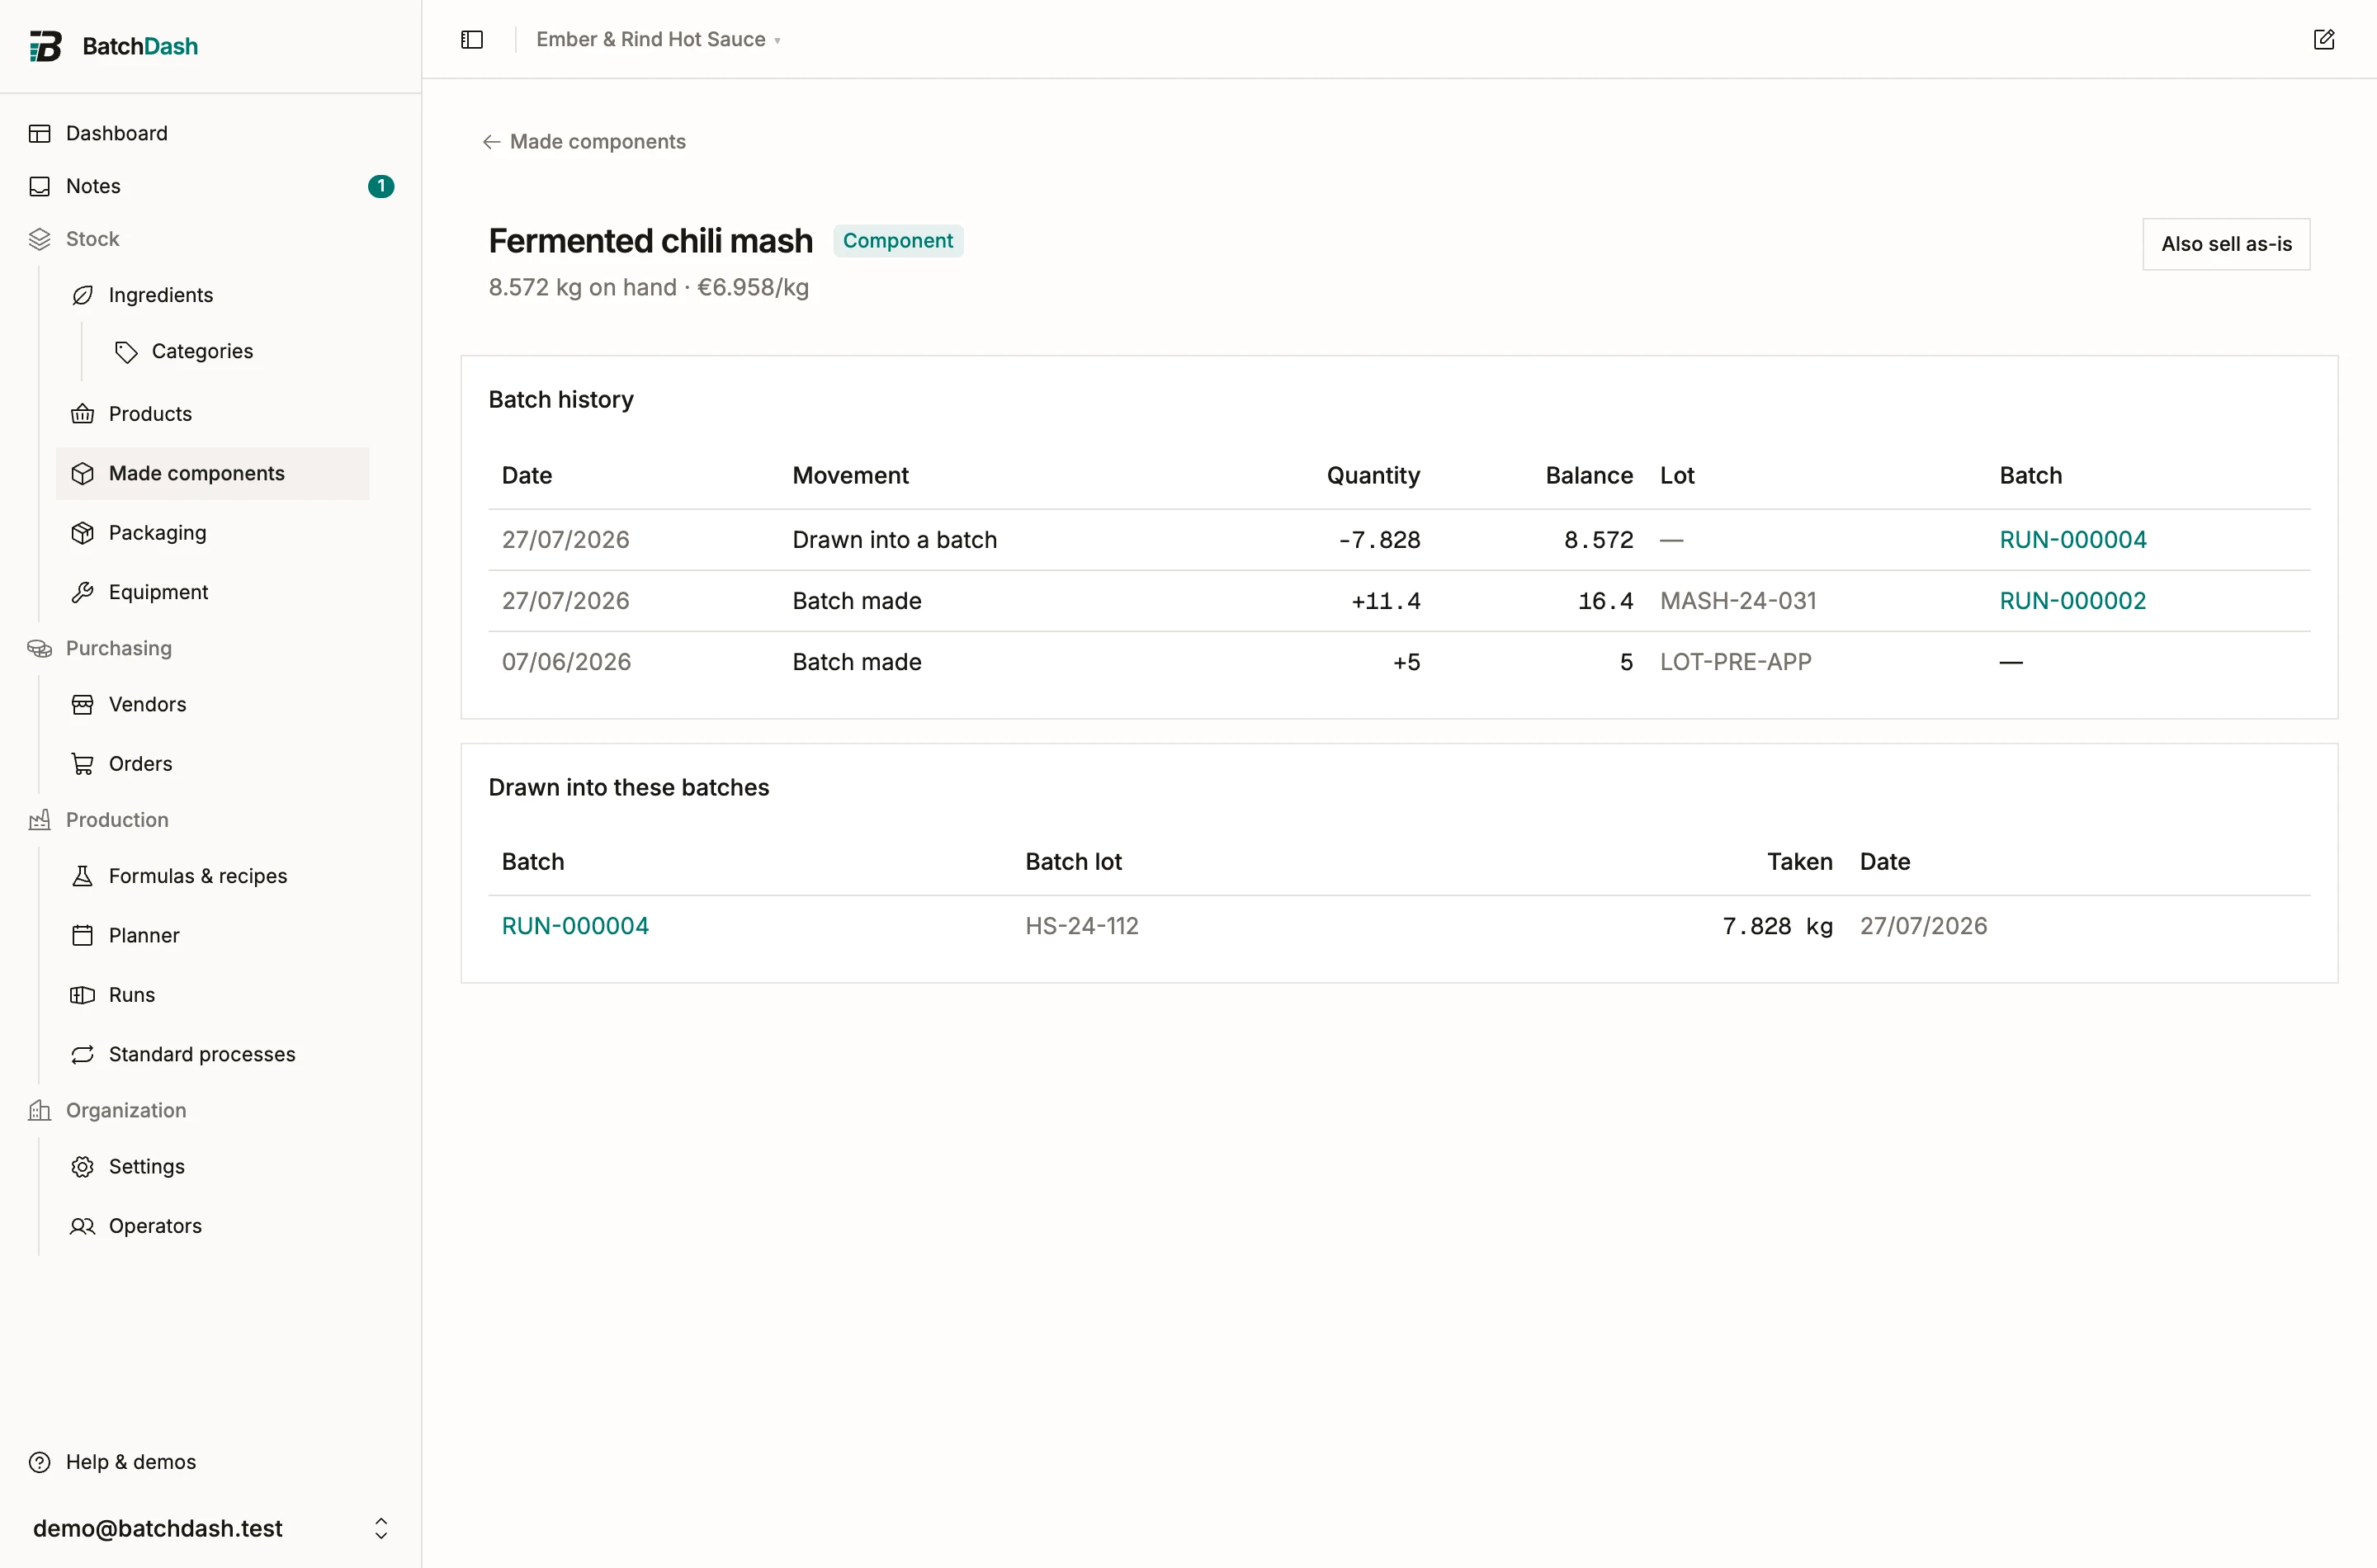Open the compose note icon

[2323, 40]
